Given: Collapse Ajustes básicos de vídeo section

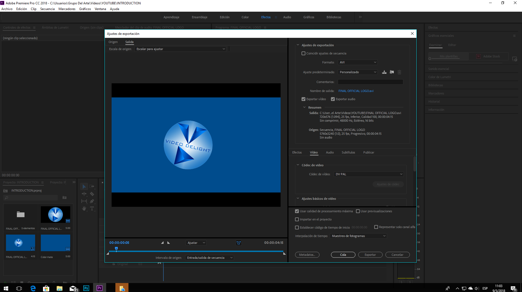Looking at the screenshot, I should 298,199.
